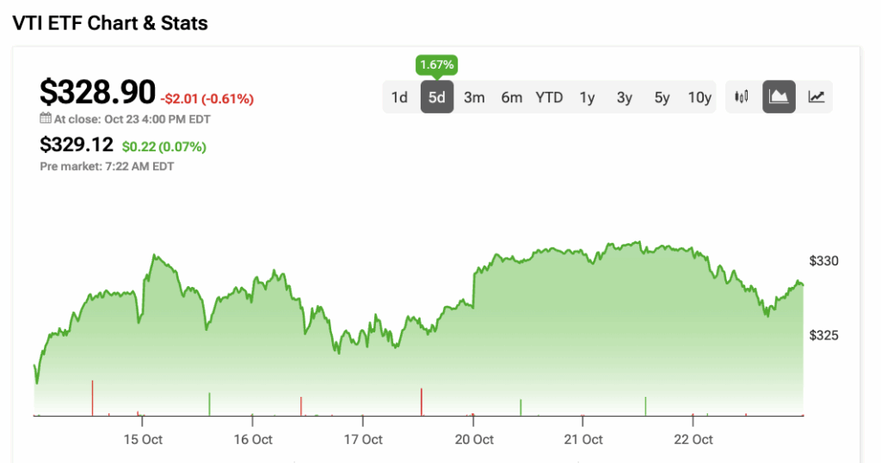Select the area chart view icon
This screenshot has height=463, width=881.
(x=779, y=97)
